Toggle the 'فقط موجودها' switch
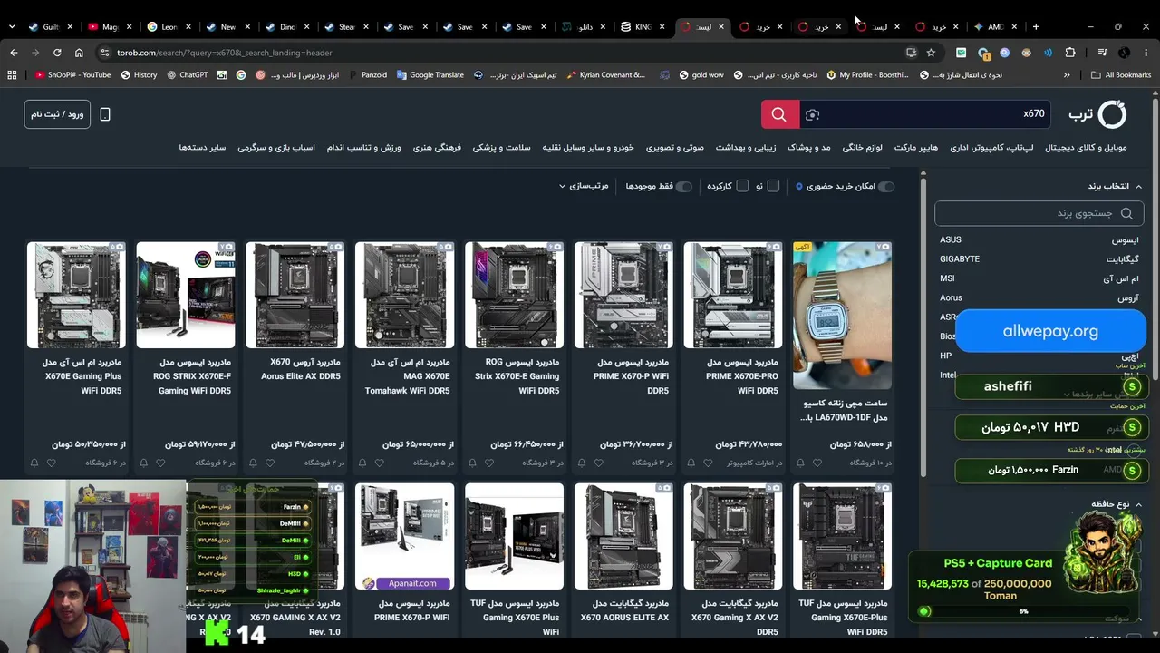 (683, 186)
